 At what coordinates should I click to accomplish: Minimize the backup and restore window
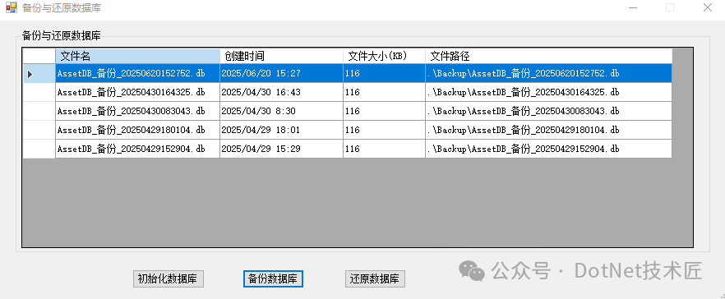(633, 8)
